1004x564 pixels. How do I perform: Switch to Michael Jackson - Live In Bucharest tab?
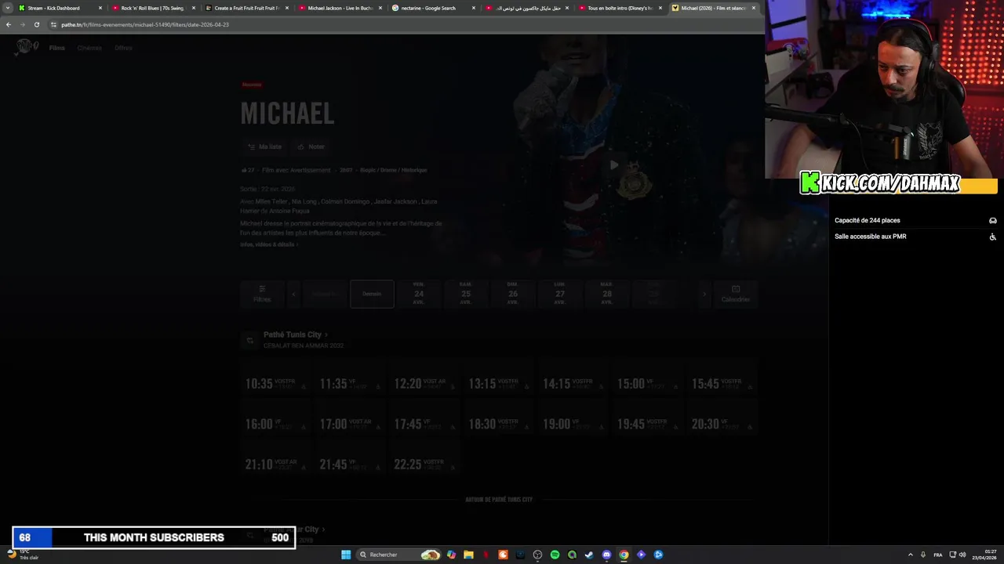(340, 8)
